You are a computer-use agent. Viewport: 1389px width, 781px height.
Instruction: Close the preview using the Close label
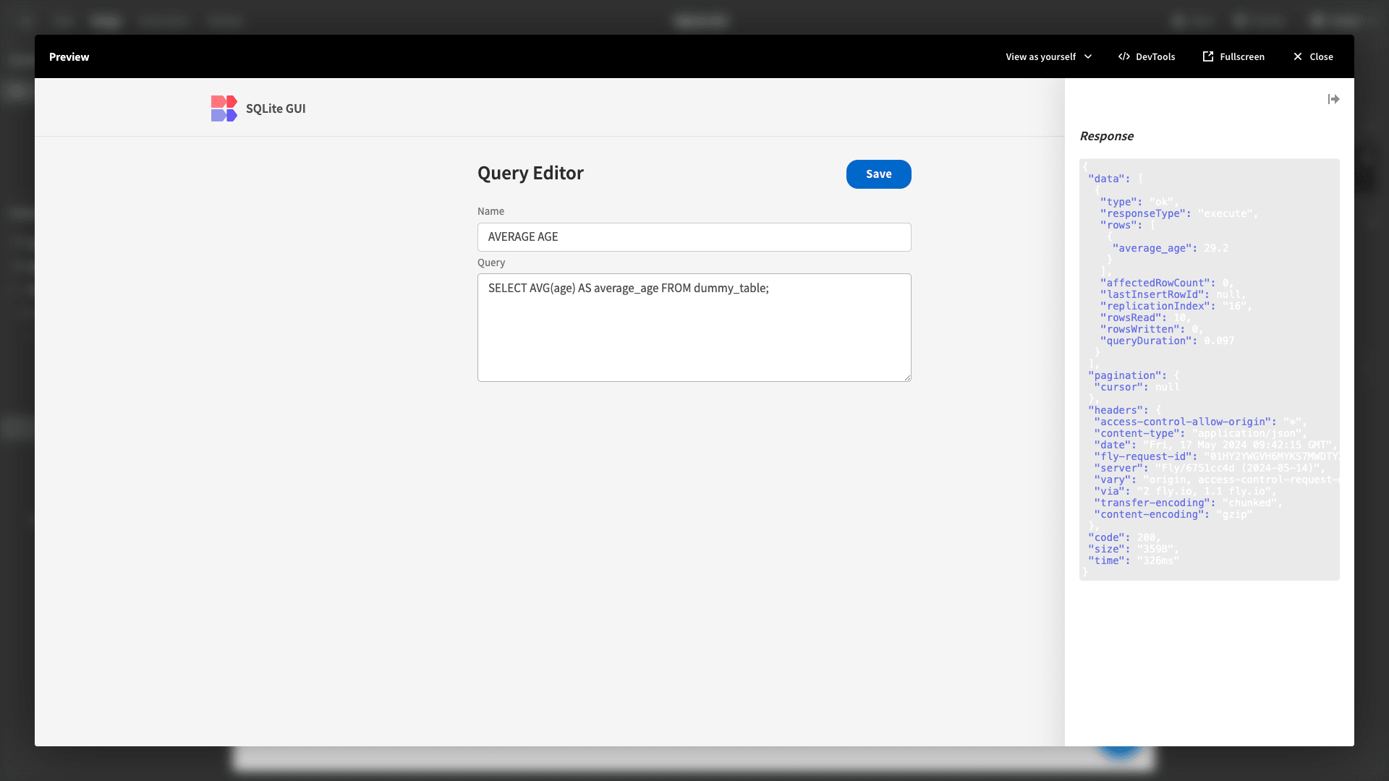tap(1321, 56)
